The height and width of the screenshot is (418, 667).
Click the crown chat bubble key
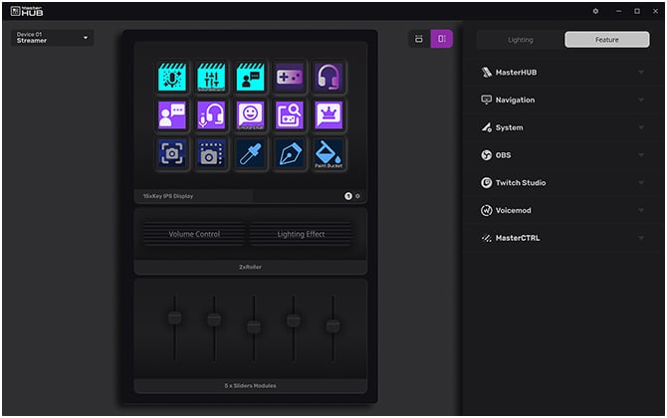[329, 115]
